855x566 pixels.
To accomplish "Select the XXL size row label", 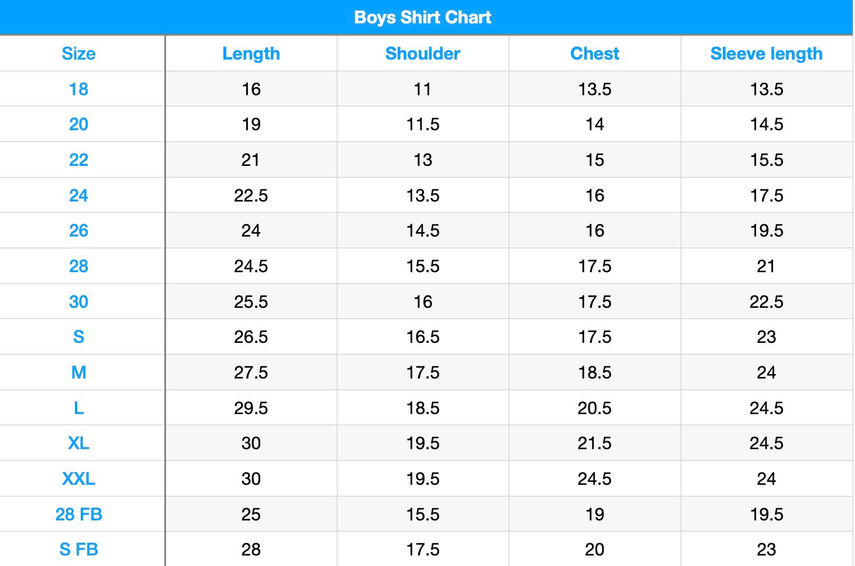I will click(78, 479).
